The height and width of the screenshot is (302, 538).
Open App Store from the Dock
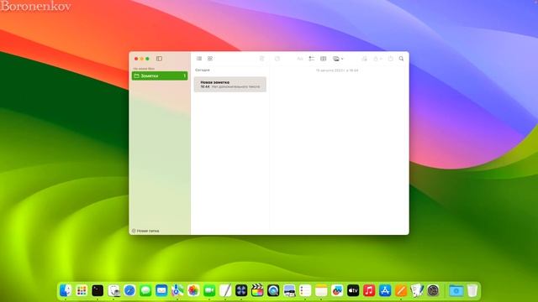pyautogui.click(x=385, y=290)
